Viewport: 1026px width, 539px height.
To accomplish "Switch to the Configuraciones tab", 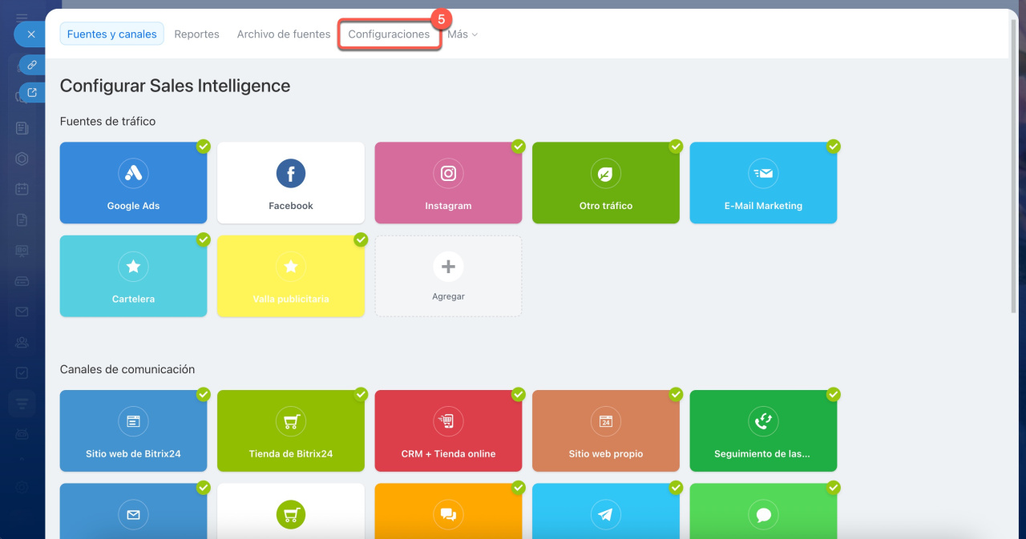I will [x=389, y=34].
